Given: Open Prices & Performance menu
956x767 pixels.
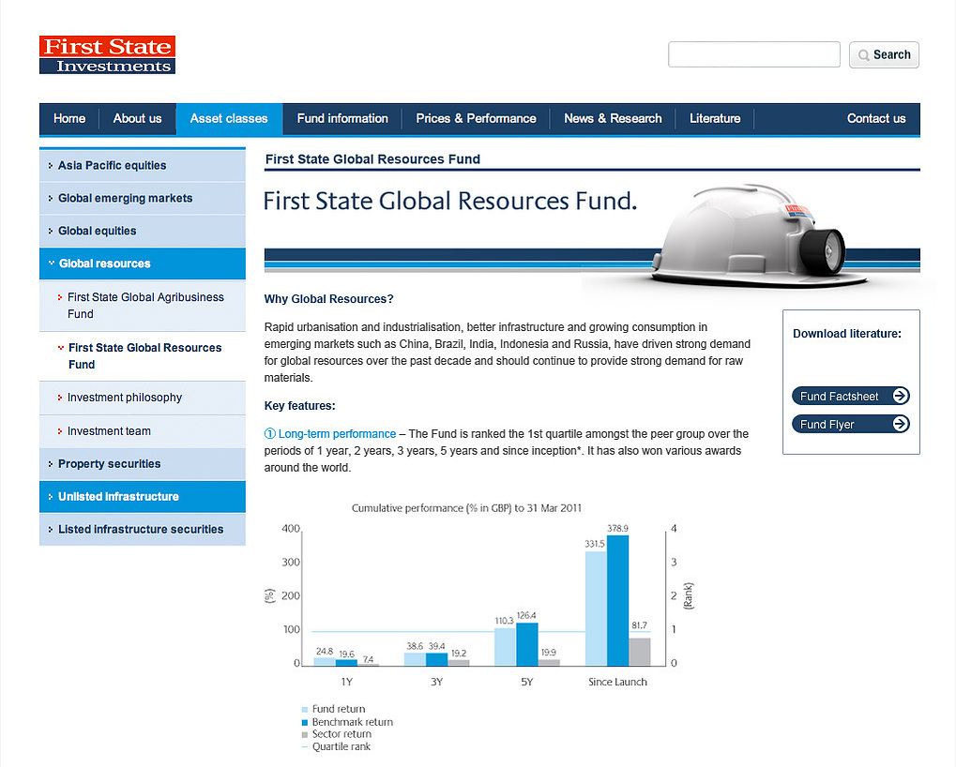Looking at the screenshot, I should pyautogui.click(x=477, y=119).
